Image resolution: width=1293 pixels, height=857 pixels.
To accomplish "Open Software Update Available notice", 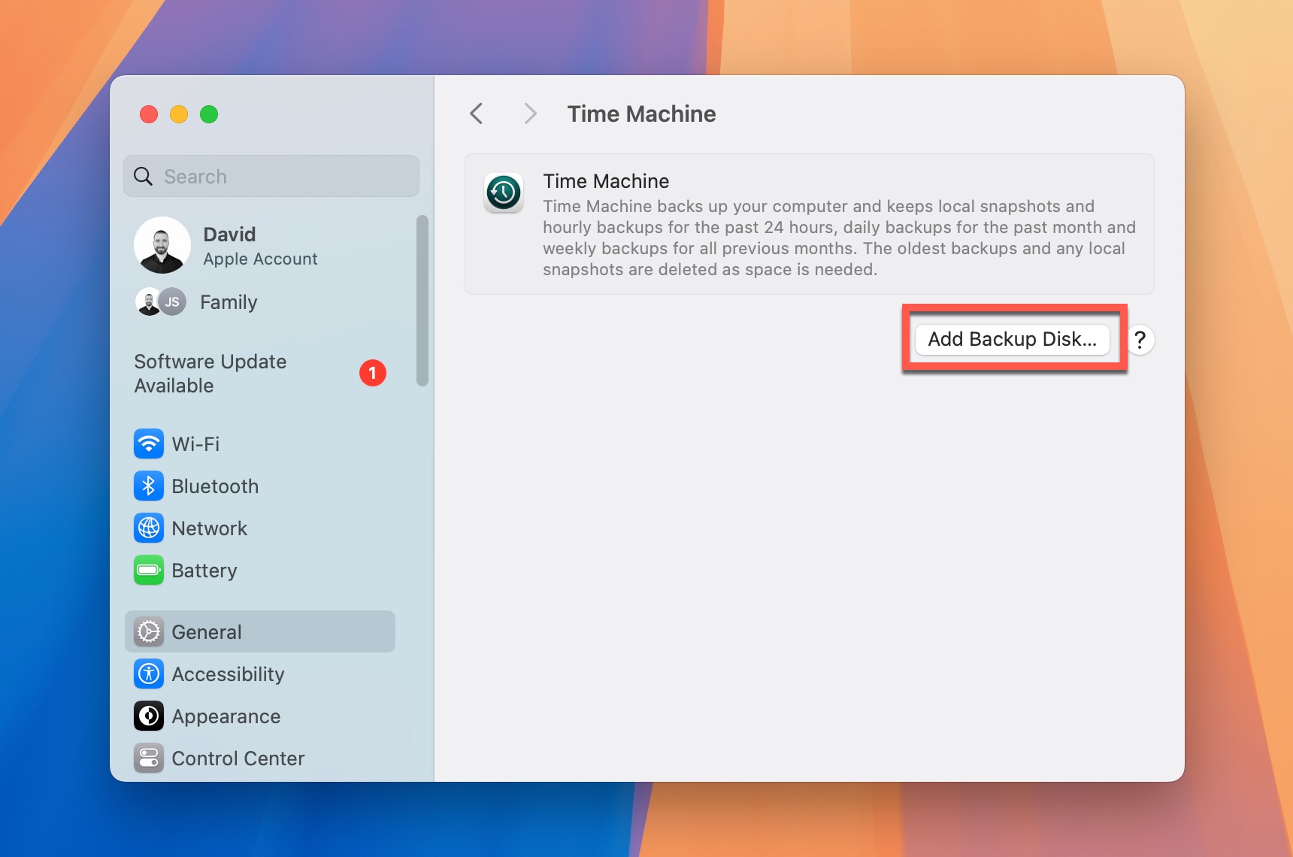I will click(260, 373).
